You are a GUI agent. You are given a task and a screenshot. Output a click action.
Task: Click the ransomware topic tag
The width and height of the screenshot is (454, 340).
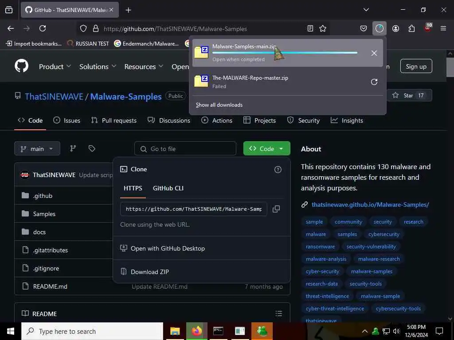click(x=320, y=247)
